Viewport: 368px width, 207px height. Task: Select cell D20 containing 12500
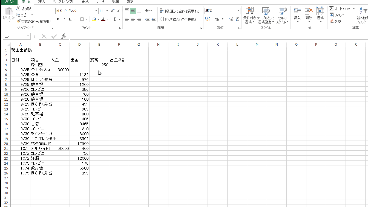[x=79, y=144]
